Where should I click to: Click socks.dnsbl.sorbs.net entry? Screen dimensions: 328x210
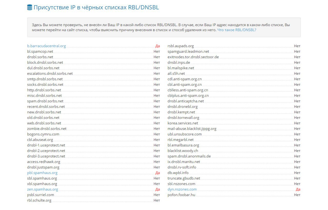(45, 84)
